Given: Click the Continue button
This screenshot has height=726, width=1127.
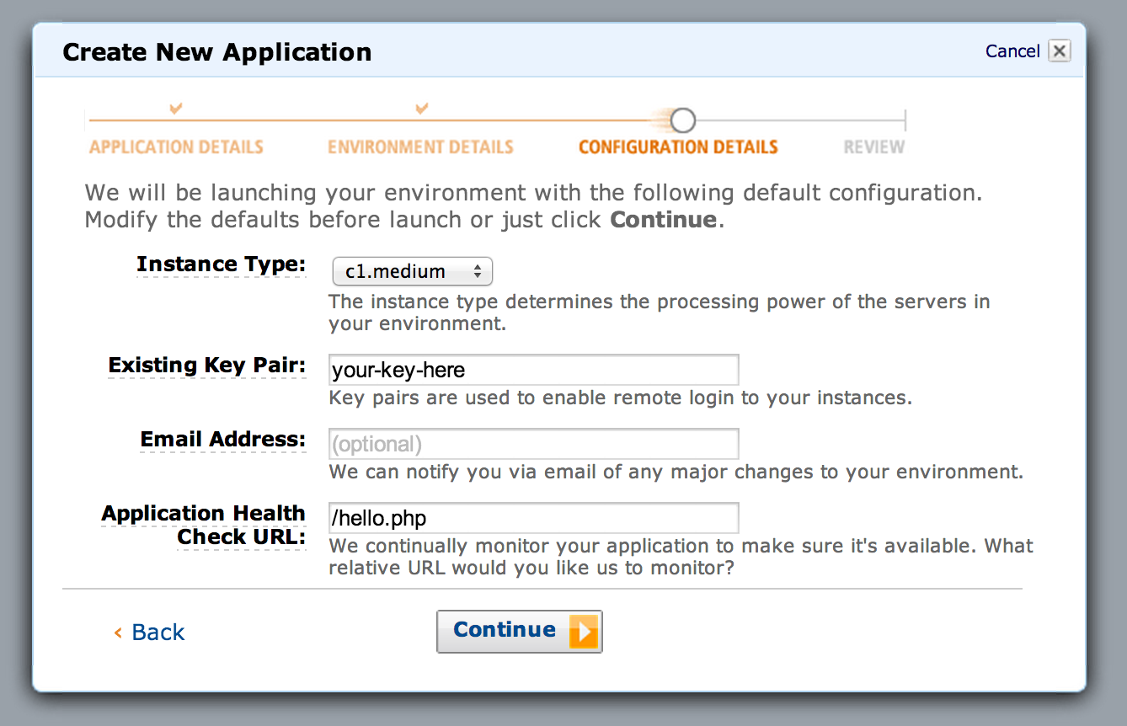Looking at the screenshot, I should [519, 631].
